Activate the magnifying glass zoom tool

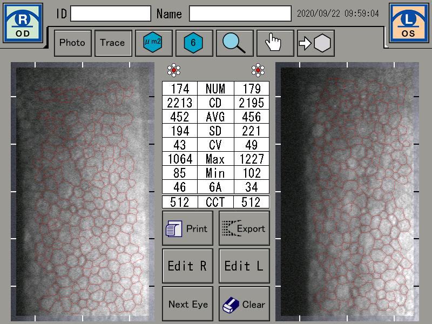pyautogui.click(x=235, y=43)
